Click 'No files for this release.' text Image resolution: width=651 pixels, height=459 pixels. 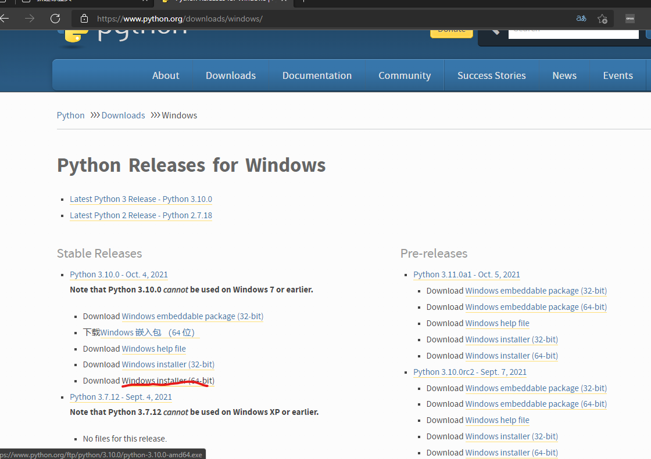click(124, 439)
